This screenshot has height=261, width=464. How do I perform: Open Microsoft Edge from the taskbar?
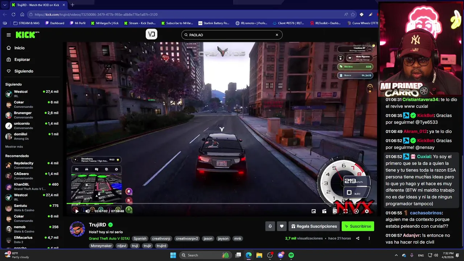pos(249,255)
